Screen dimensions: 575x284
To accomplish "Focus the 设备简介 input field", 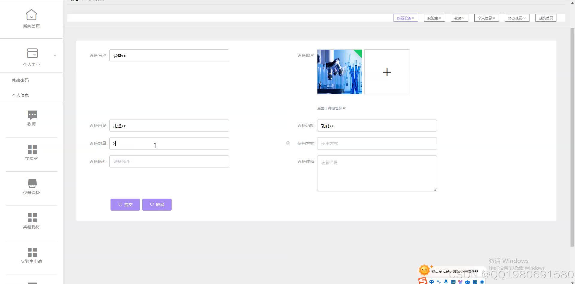I will click(169, 161).
